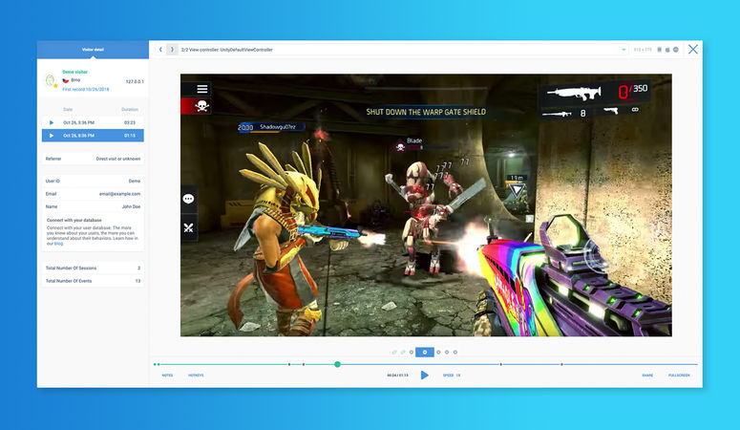
Task: Click the 00:24 / 01:15 time readout
Action: coord(397,376)
